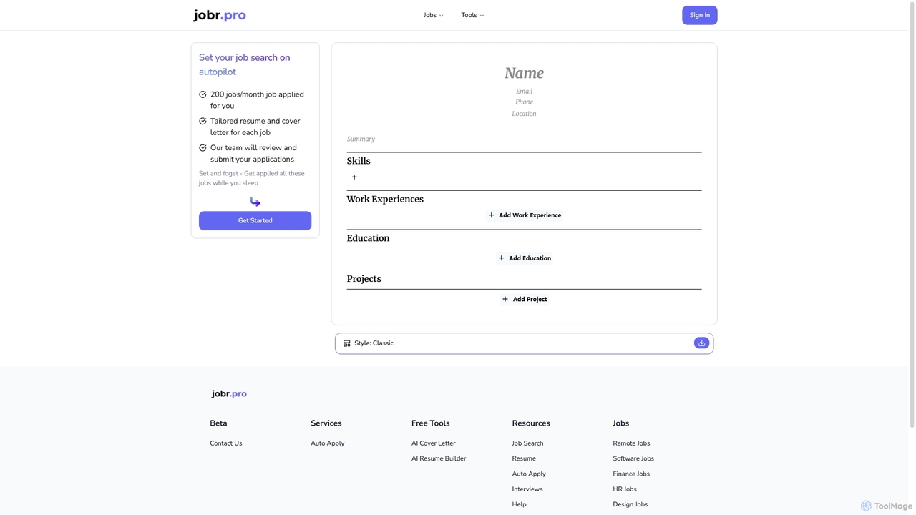Image resolution: width=916 pixels, height=515 pixels.
Task: Open the Finance Jobs link
Action: point(631,474)
